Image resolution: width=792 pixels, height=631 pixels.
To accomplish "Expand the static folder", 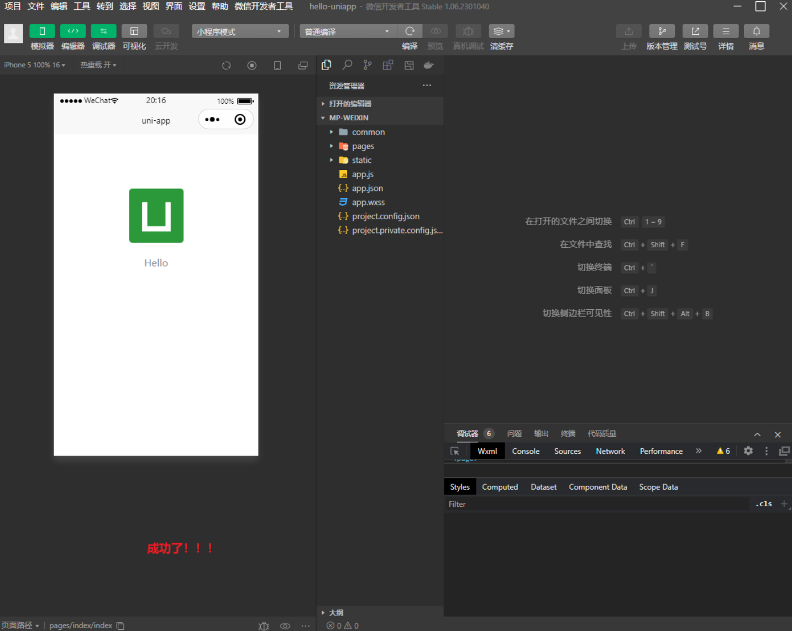I will [380, 160].
